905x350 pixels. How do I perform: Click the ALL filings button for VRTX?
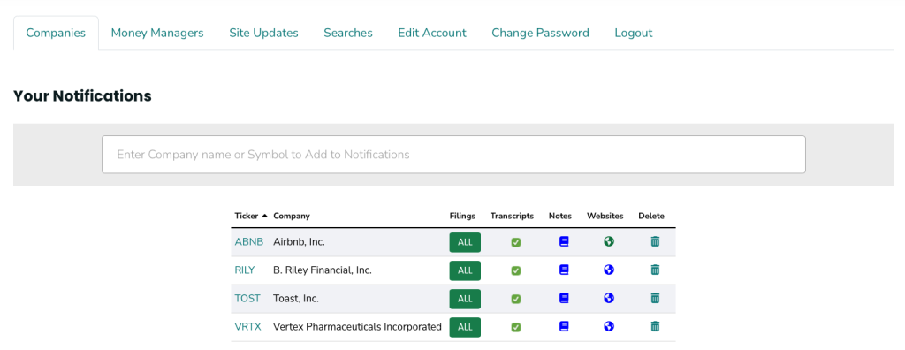pos(465,327)
